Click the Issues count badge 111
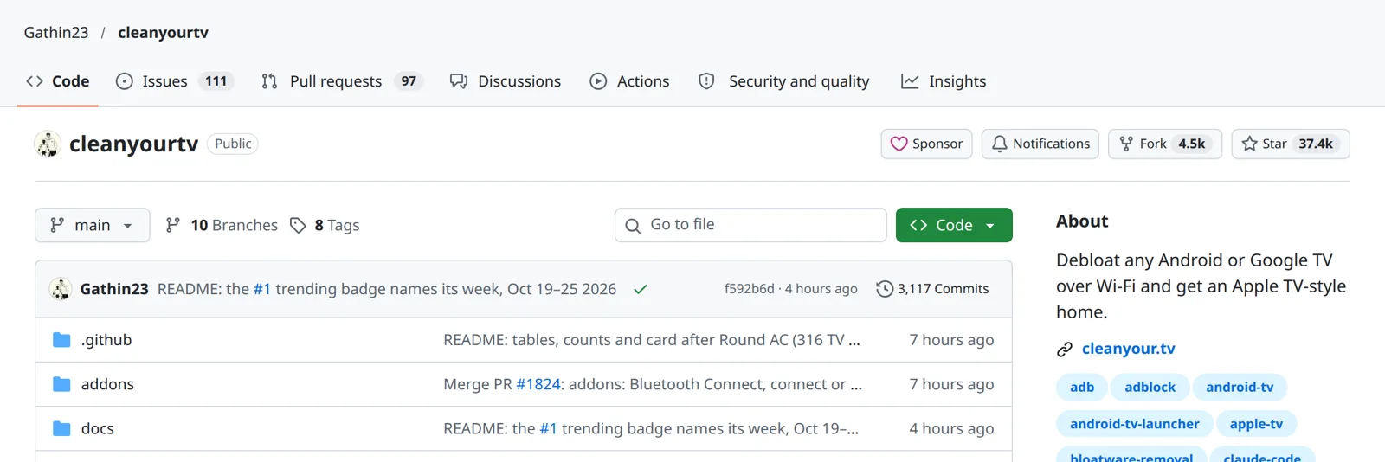The width and height of the screenshot is (1385, 462). [216, 81]
